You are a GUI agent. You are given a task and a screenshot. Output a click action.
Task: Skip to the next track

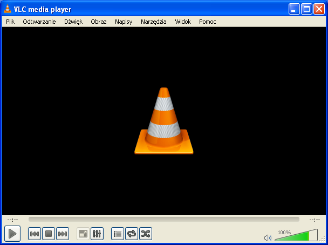[62, 234]
